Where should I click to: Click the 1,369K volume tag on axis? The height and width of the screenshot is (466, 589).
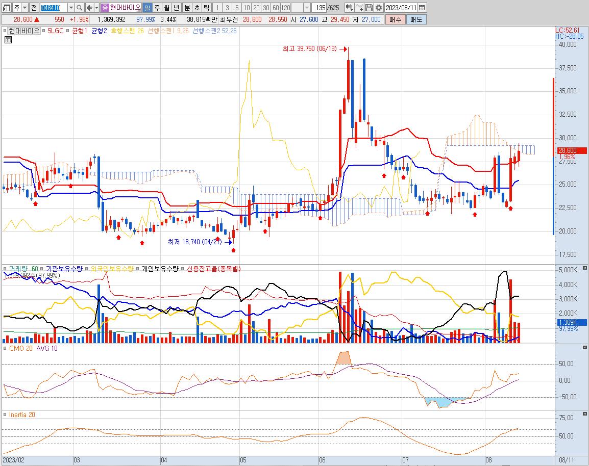pyautogui.click(x=571, y=322)
